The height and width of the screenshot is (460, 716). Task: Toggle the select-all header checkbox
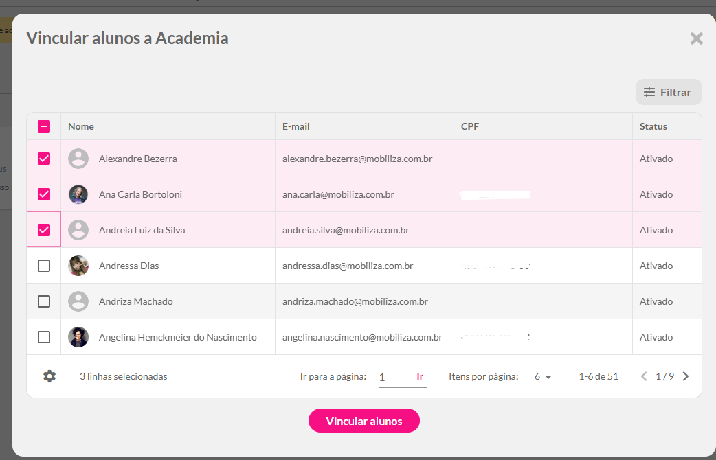(x=44, y=126)
